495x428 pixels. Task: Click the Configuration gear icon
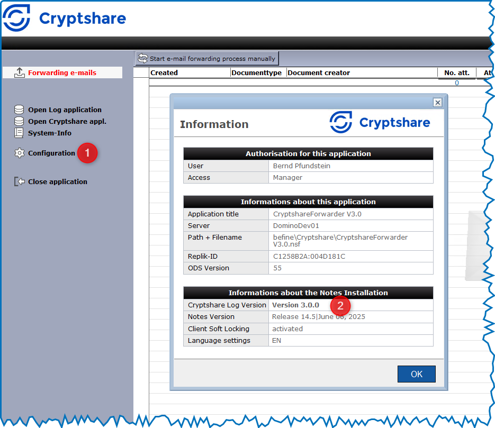[19, 153]
